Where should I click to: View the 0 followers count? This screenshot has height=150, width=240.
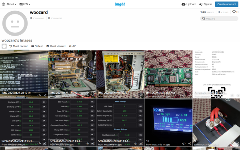tap(55, 18)
